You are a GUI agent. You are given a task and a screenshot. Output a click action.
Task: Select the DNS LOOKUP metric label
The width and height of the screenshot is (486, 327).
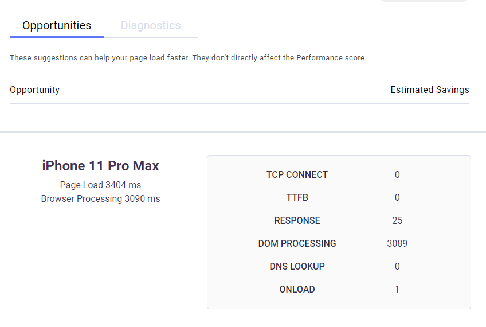[297, 266]
